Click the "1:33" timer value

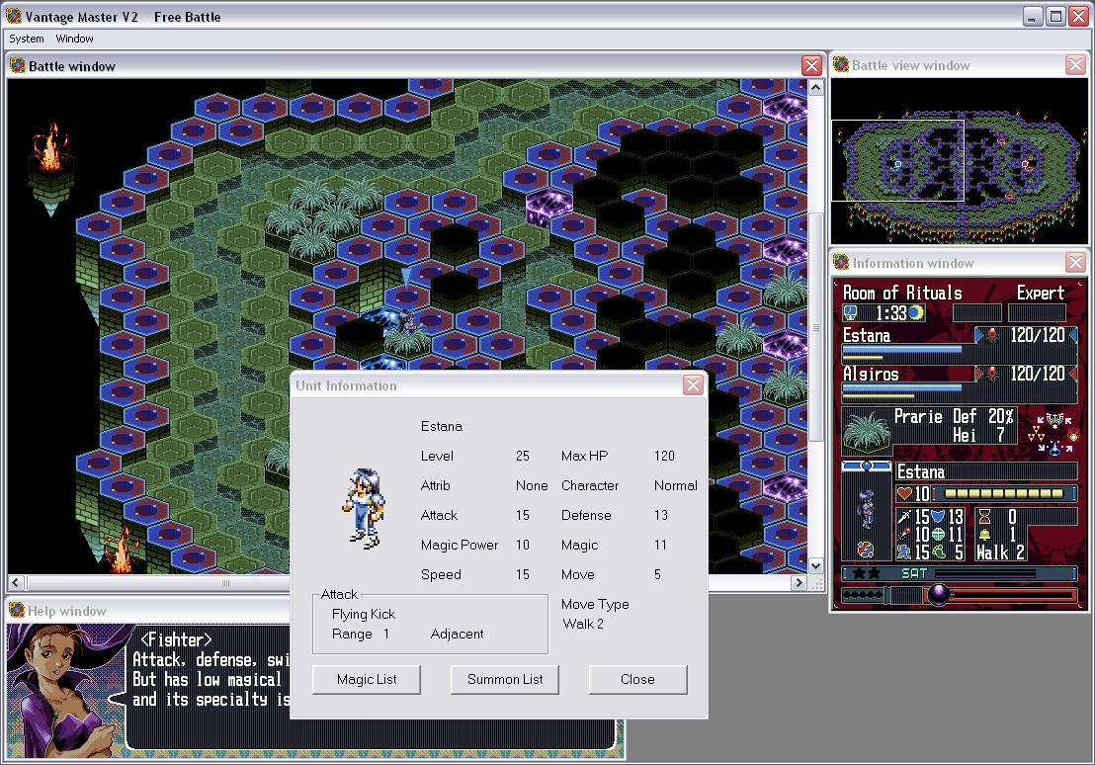pyautogui.click(x=891, y=313)
